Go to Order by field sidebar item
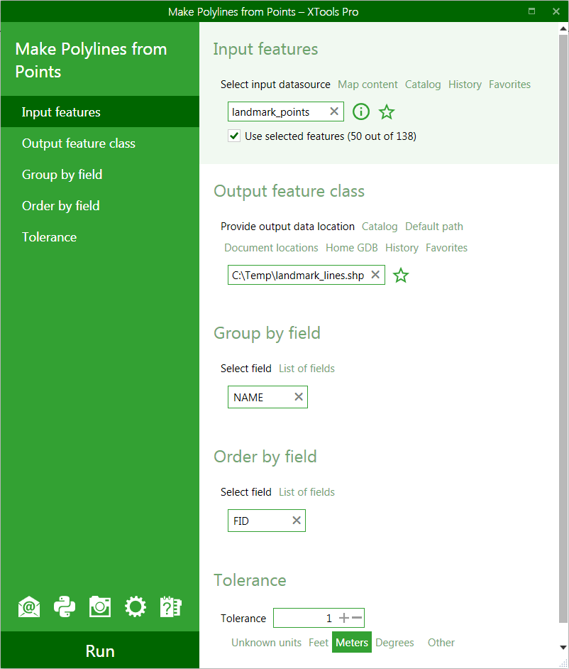Image resolution: width=569 pixels, height=669 pixels. (x=100, y=206)
